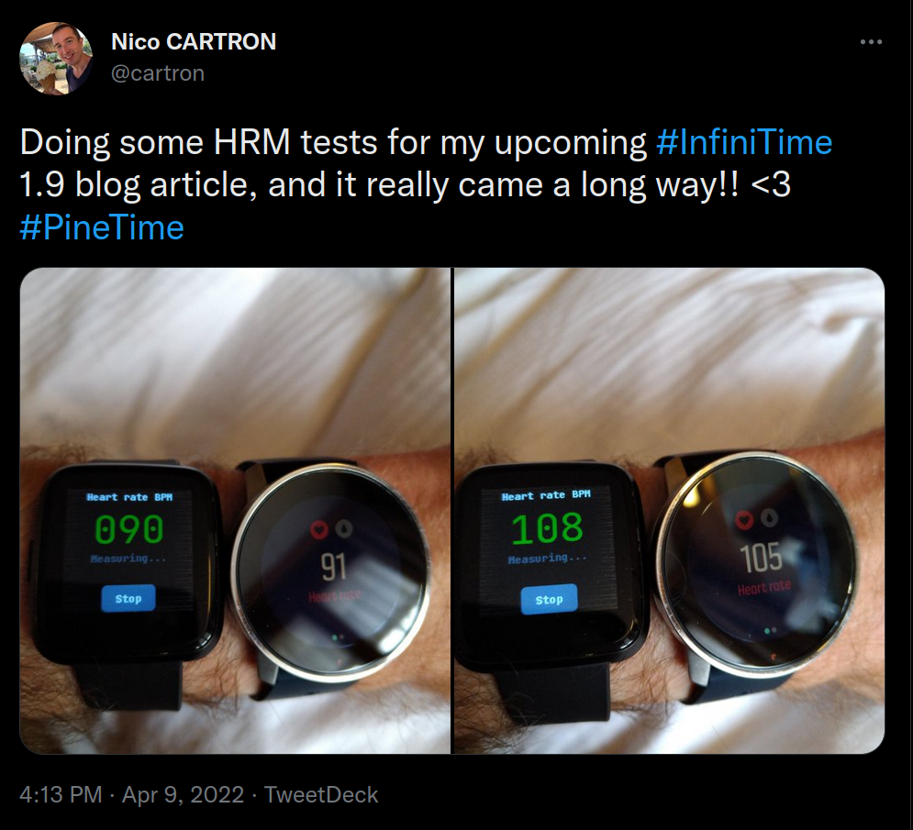
Task: Click the Stop button in the left photo
Action: point(128,599)
